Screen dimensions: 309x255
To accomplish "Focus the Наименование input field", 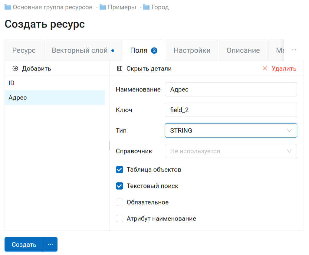I will (231, 90).
